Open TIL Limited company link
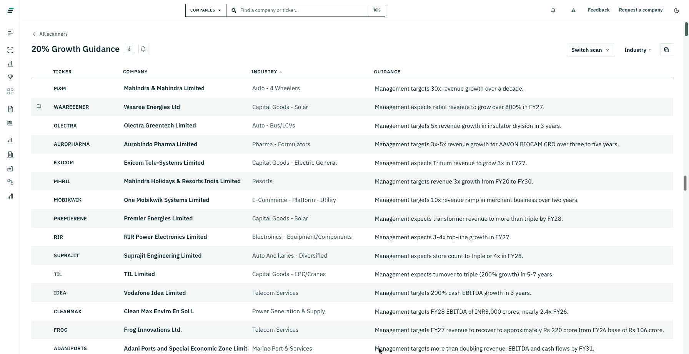Screen dimensions: 689x354 pyautogui.click(x=139, y=274)
